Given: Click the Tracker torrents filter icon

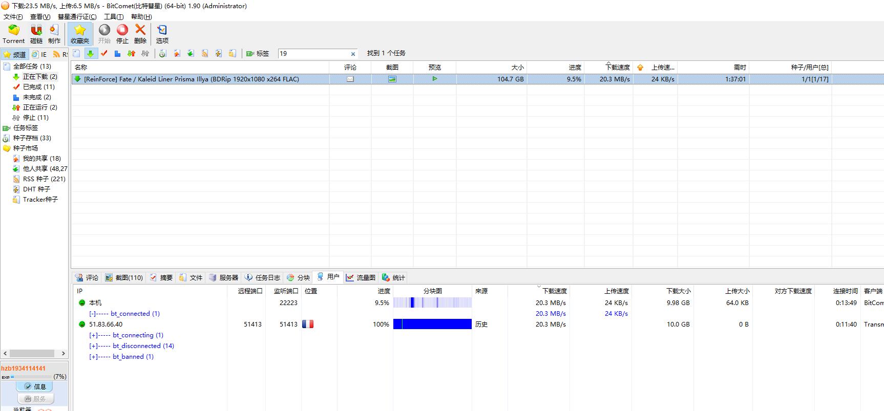Looking at the screenshot, I should 232,53.
